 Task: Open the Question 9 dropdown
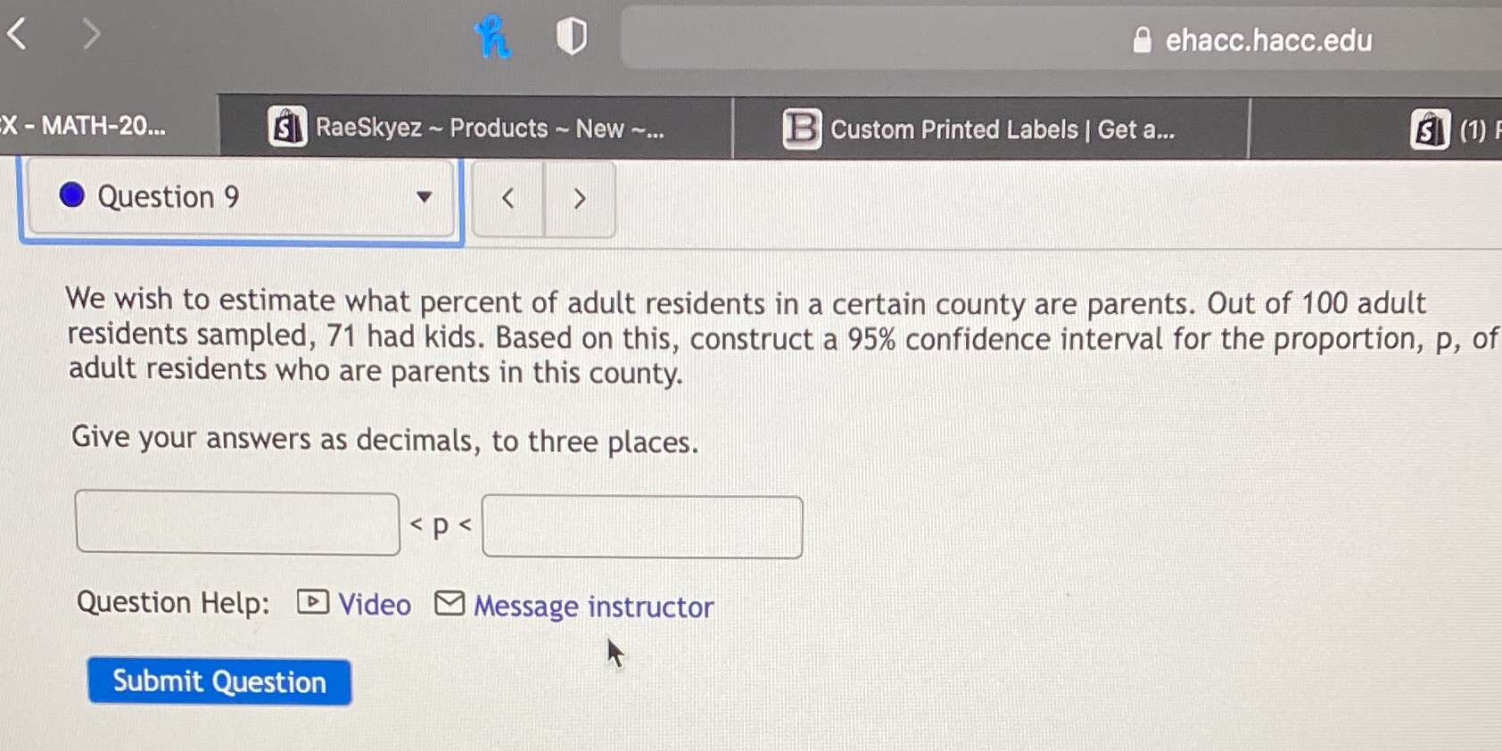[425, 199]
